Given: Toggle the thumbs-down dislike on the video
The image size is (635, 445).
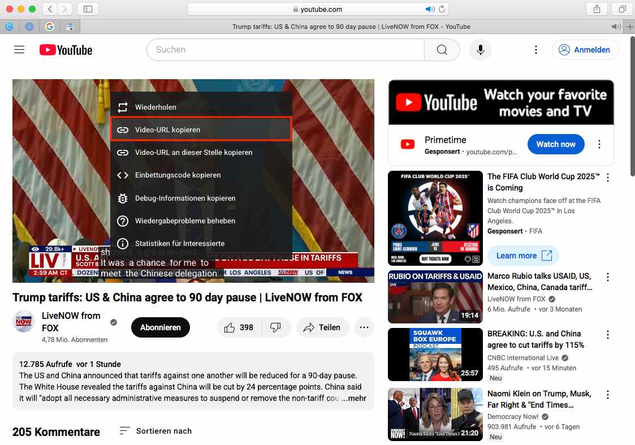Looking at the screenshot, I should 275,327.
